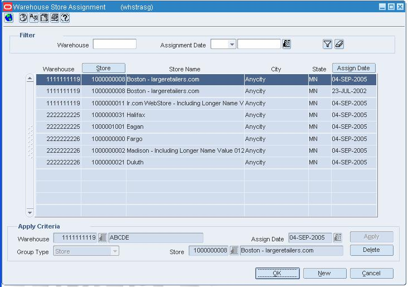Sort by the Assign Date column header button
Screen dimensions: 408x287
pyautogui.click(x=353, y=68)
